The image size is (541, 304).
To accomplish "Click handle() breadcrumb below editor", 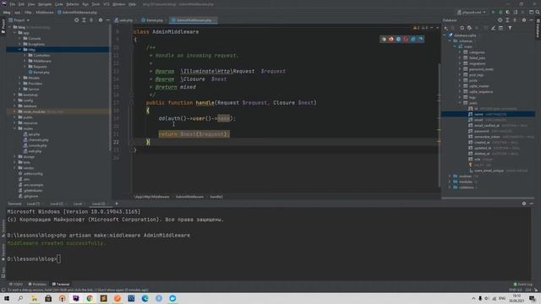I will coord(216,197).
